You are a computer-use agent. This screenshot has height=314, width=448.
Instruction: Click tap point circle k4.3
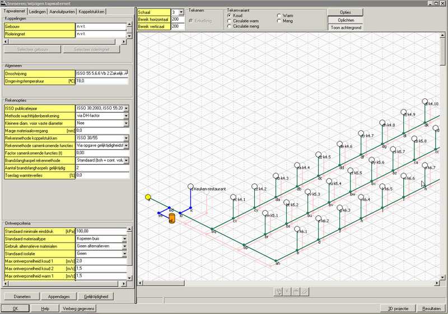[276, 176]
